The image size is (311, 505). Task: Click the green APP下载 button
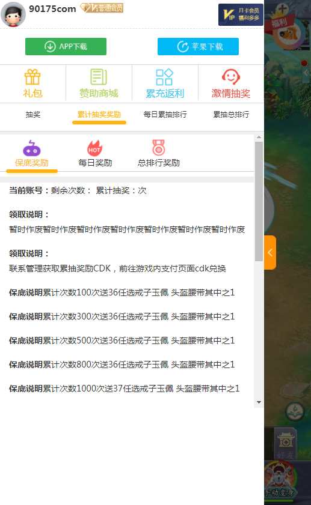[x=66, y=46]
